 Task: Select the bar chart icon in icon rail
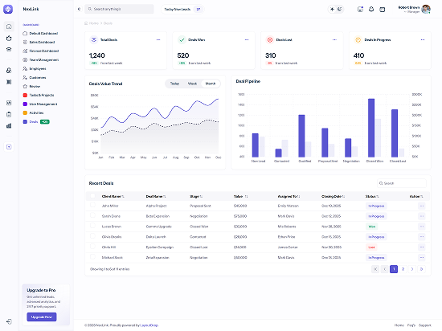(x=9, y=125)
